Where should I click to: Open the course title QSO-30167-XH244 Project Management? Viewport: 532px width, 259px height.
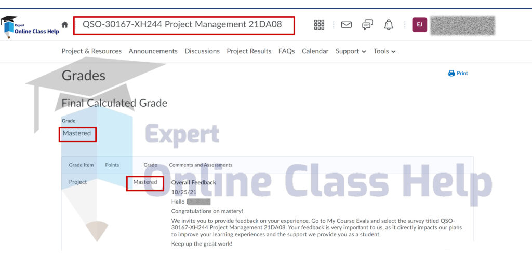[182, 24]
